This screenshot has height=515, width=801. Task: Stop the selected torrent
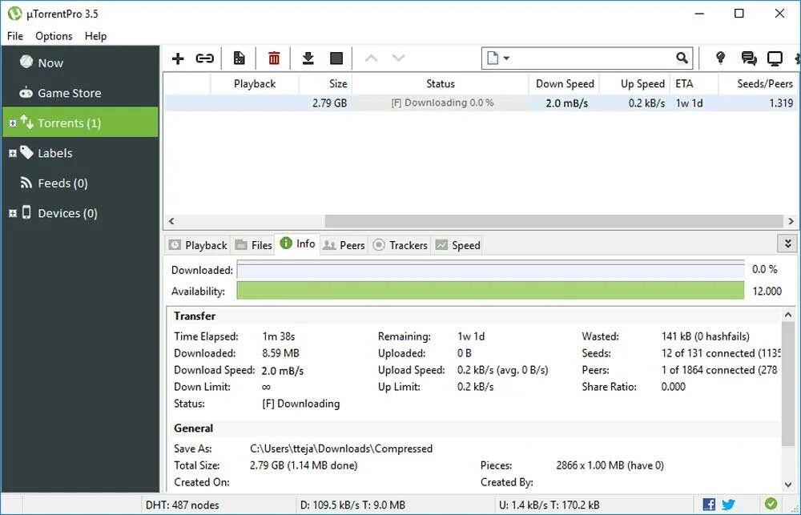tap(336, 58)
